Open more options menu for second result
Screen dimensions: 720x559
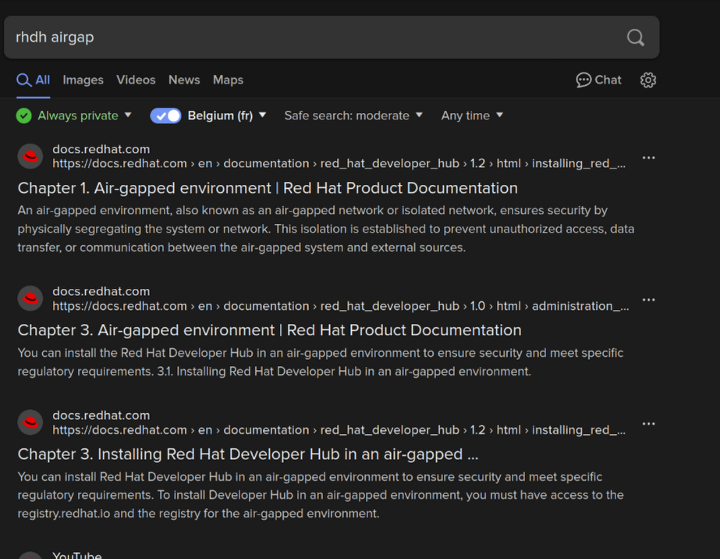tap(648, 300)
